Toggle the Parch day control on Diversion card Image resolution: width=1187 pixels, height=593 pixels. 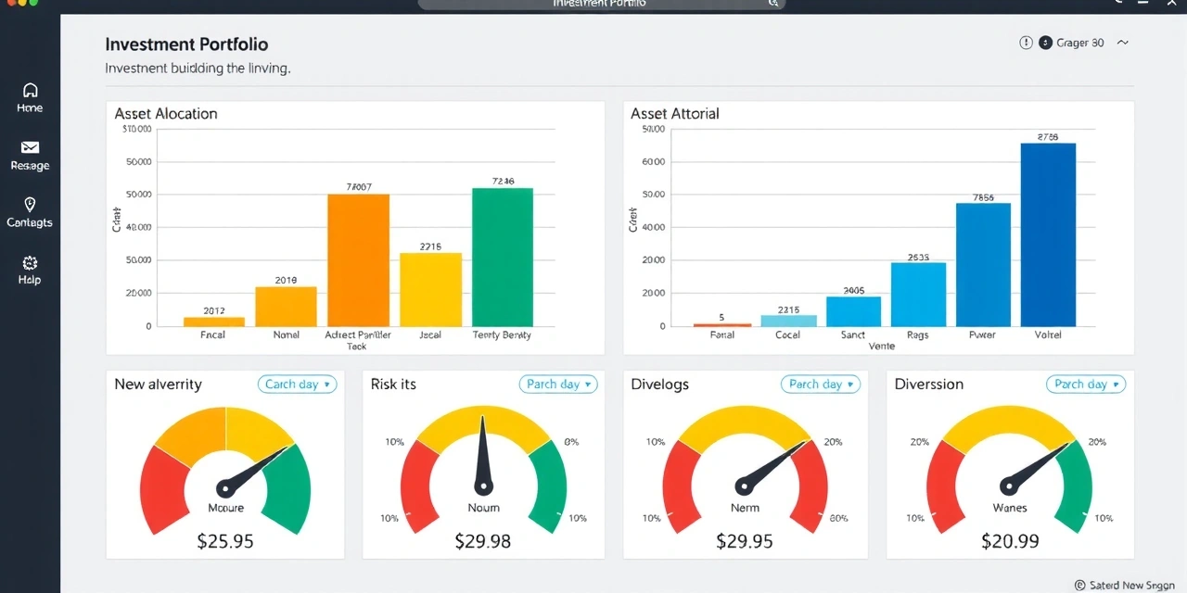coord(1085,384)
